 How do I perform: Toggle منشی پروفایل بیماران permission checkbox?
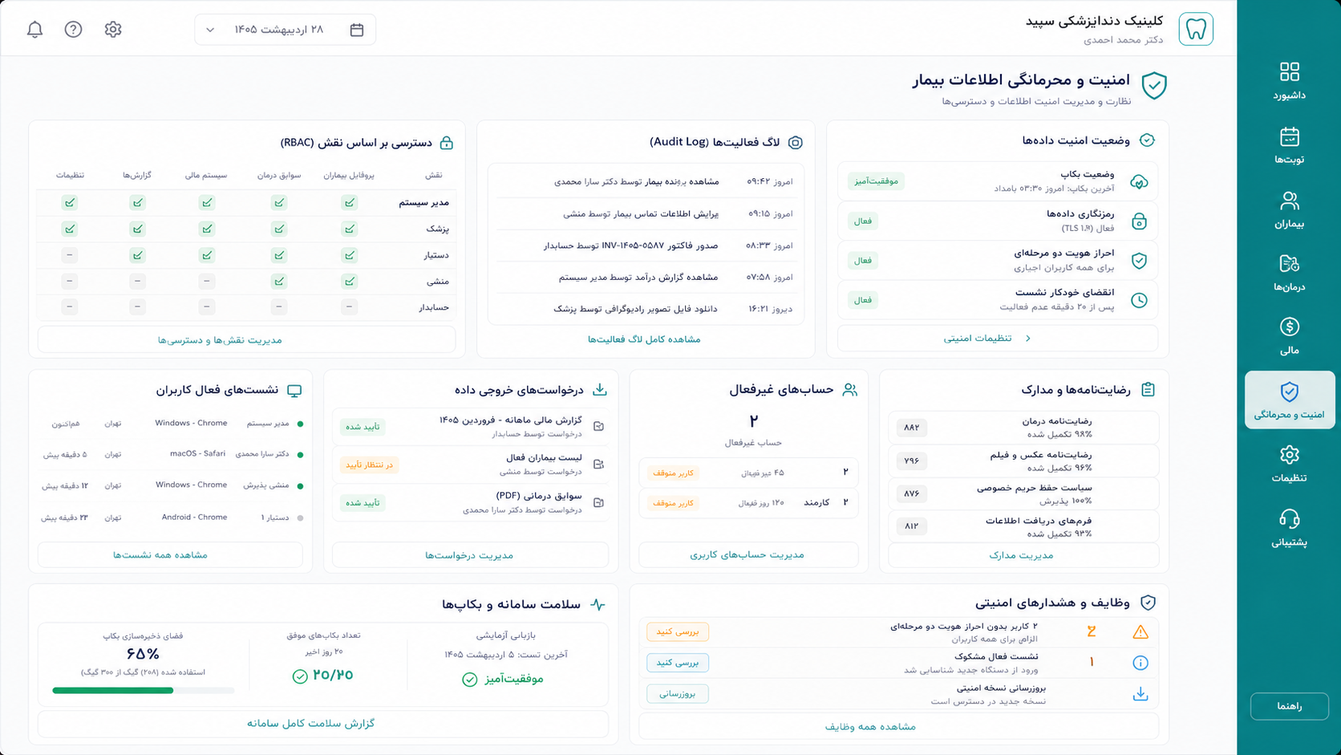(x=350, y=282)
